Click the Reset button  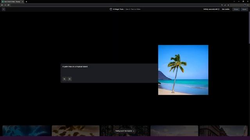tap(244, 9)
